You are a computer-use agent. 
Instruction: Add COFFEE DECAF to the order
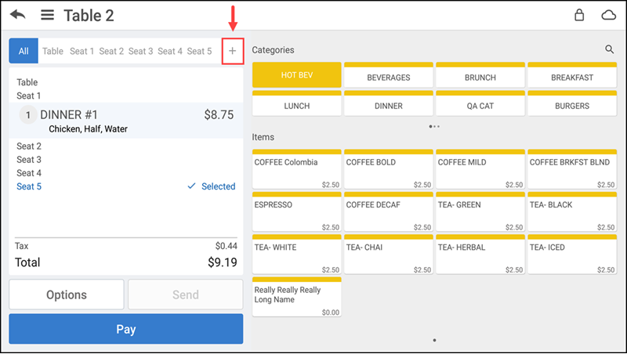coord(388,211)
